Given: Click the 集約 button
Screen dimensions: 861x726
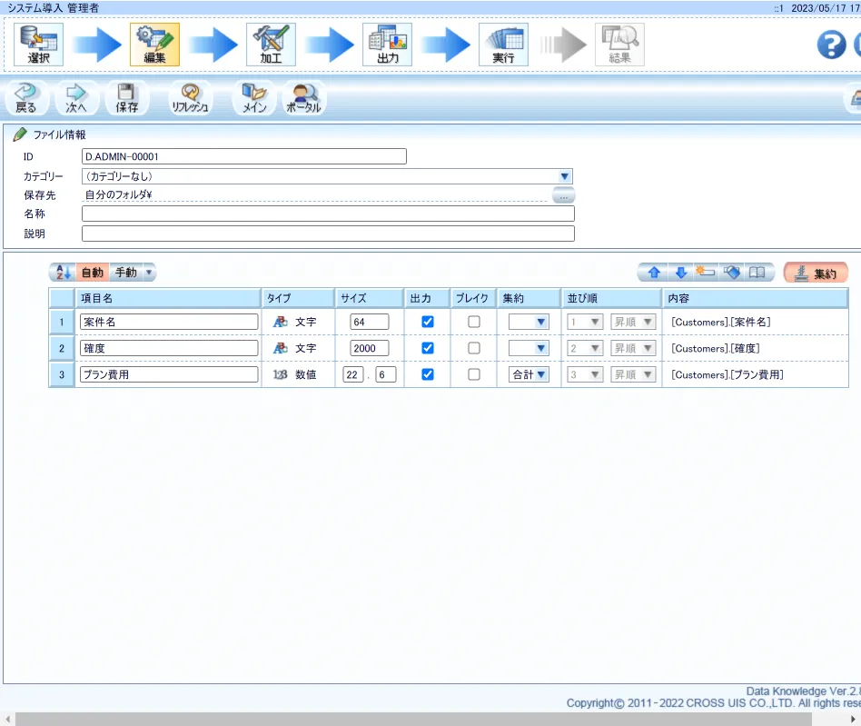Looking at the screenshot, I should [815, 273].
